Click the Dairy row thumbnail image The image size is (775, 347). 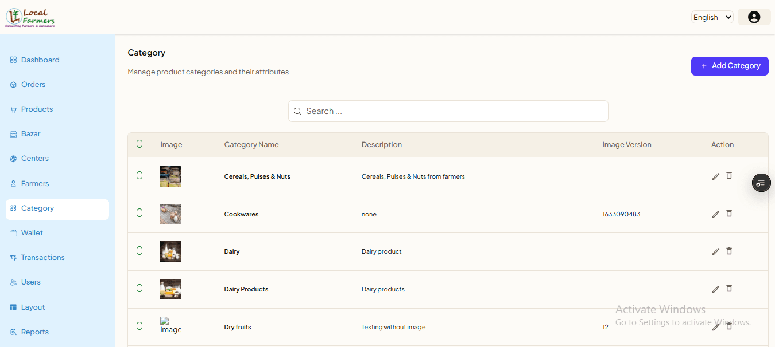(170, 251)
